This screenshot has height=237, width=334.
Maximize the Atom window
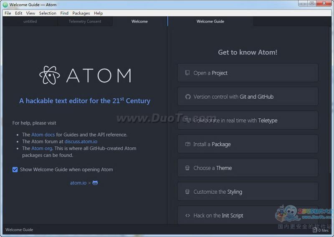pos(312,3)
